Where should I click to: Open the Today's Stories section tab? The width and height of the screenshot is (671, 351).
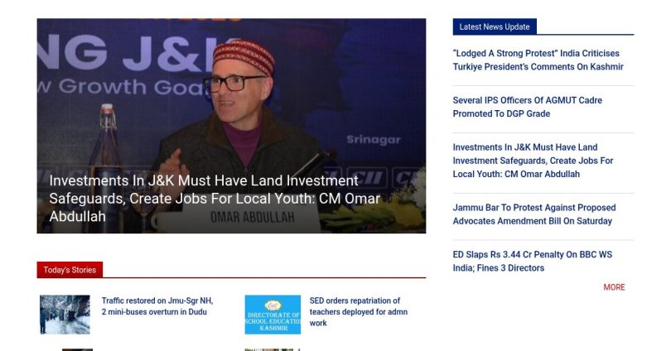tap(70, 270)
